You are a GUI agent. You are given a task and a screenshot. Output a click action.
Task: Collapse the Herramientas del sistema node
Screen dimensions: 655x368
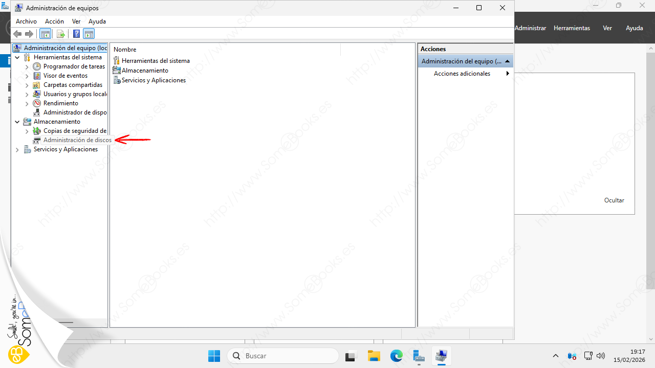coord(17,58)
